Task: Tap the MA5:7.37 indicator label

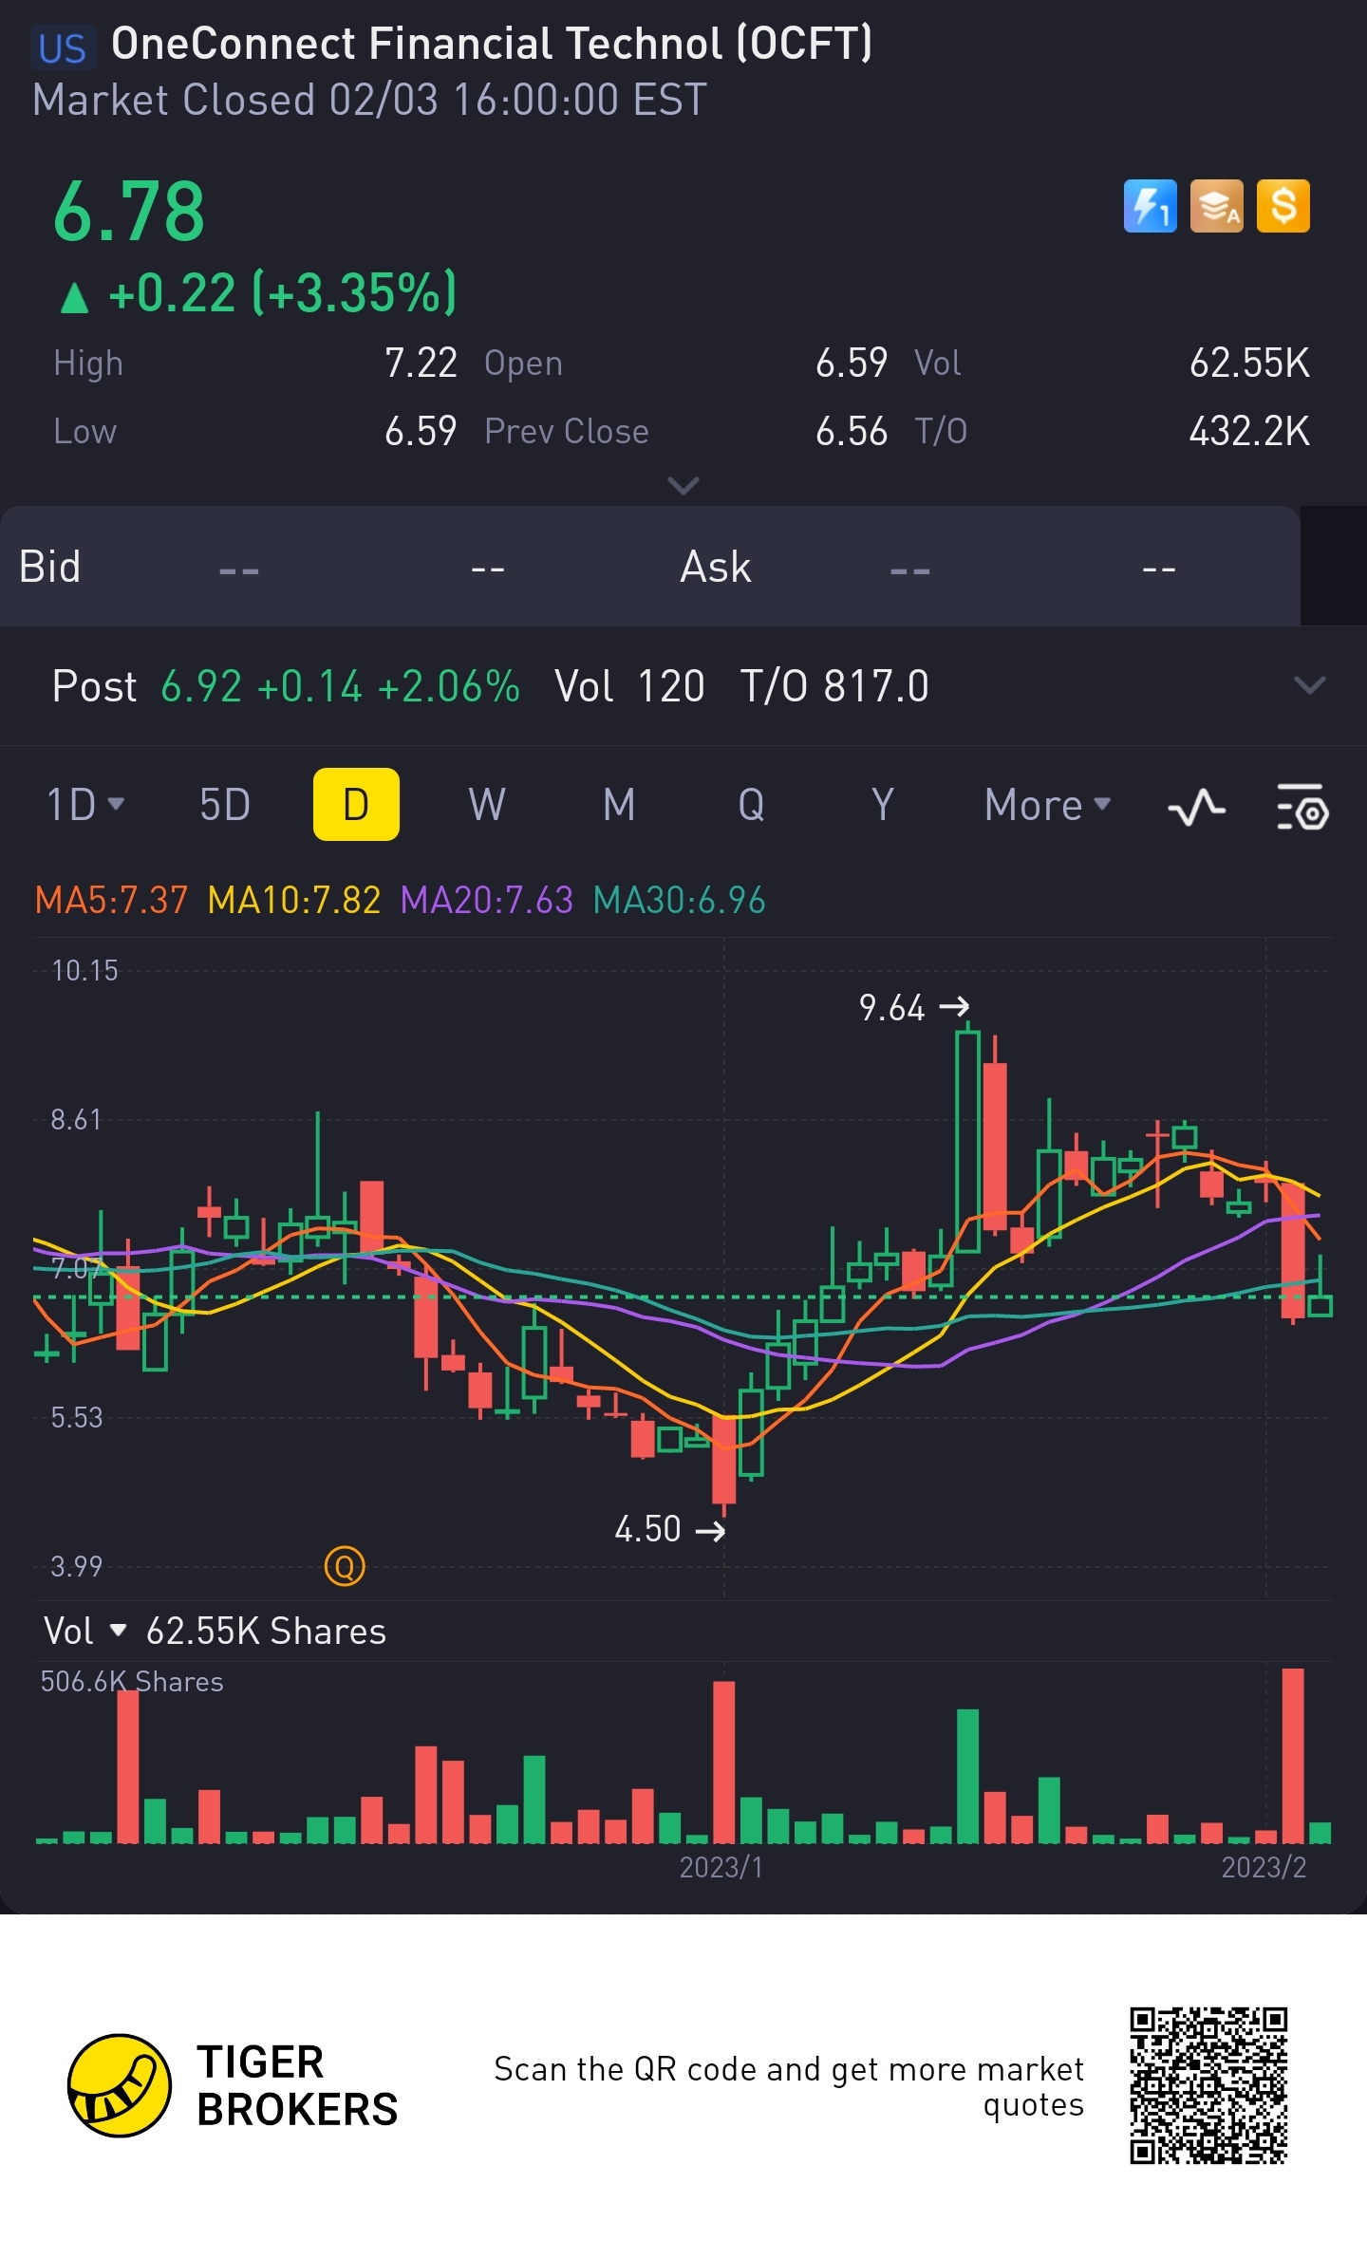Action: click(111, 900)
